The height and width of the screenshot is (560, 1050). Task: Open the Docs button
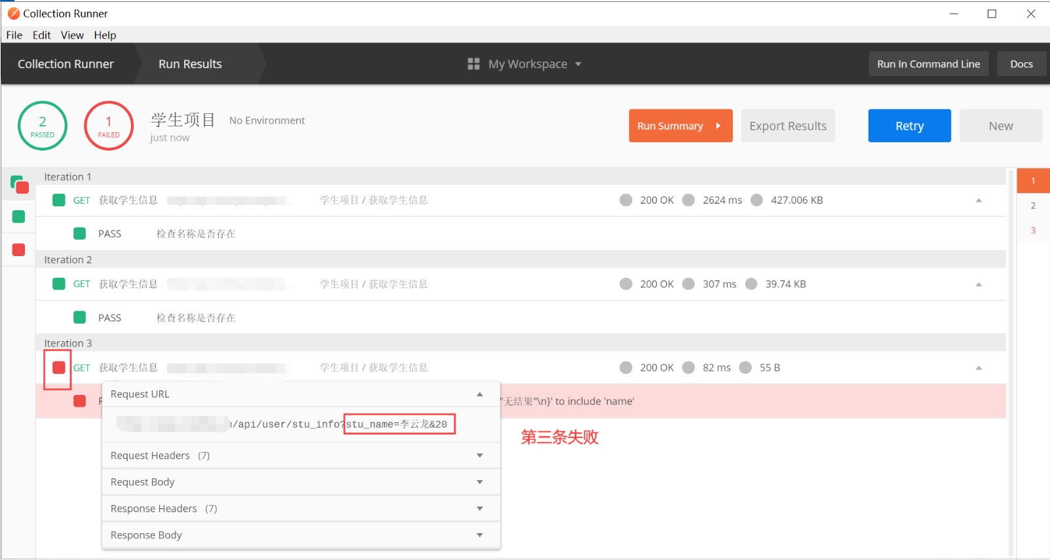point(1021,64)
